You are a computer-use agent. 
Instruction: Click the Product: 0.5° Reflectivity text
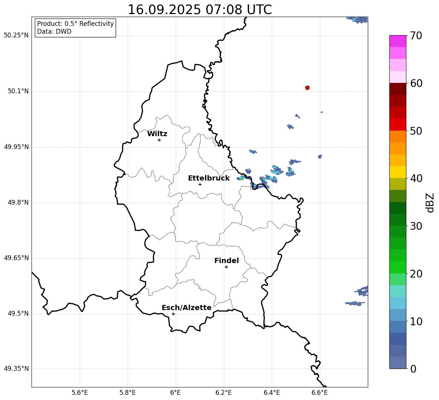tap(75, 24)
